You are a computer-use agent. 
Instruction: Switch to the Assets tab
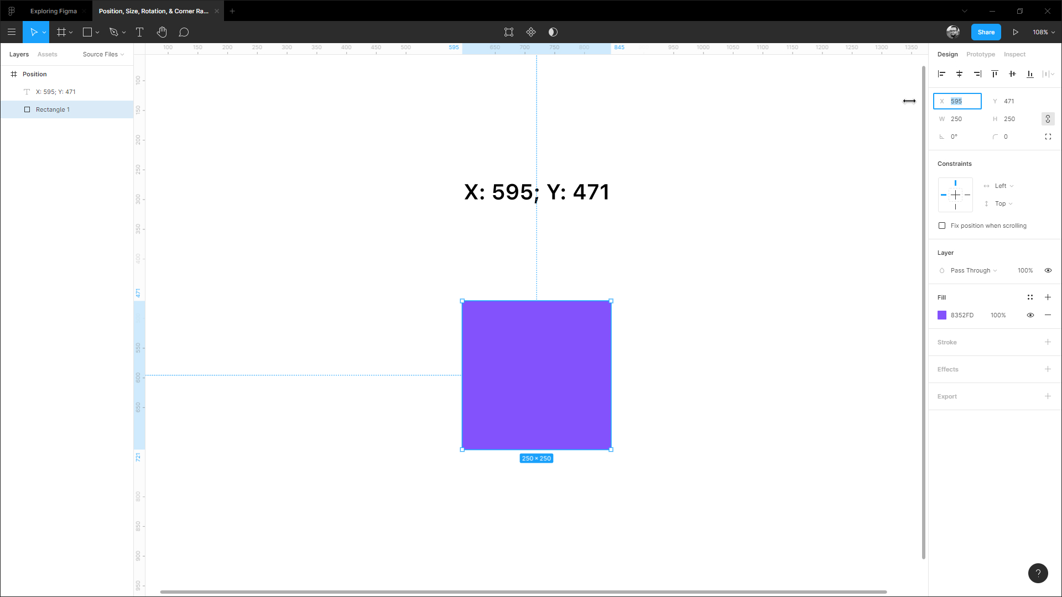pyautogui.click(x=47, y=54)
